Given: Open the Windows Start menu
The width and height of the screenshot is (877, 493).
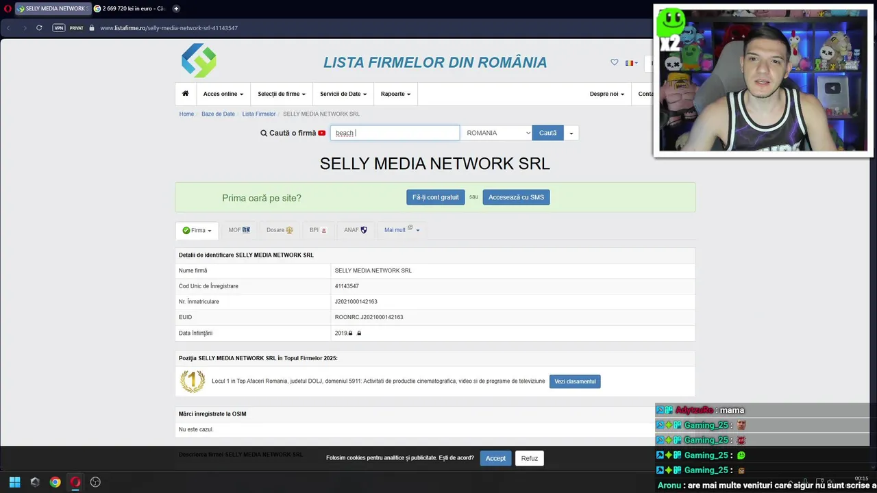Looking at the screenshot, I should (15, 482).
